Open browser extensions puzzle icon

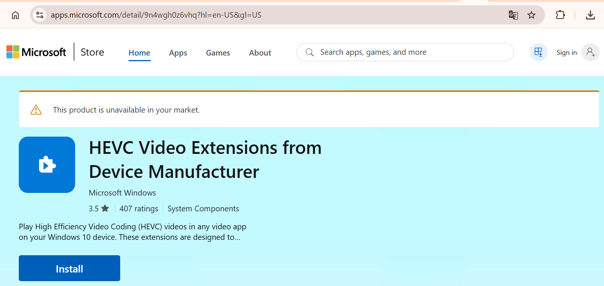pyautogui.click(x=560, y=15)
